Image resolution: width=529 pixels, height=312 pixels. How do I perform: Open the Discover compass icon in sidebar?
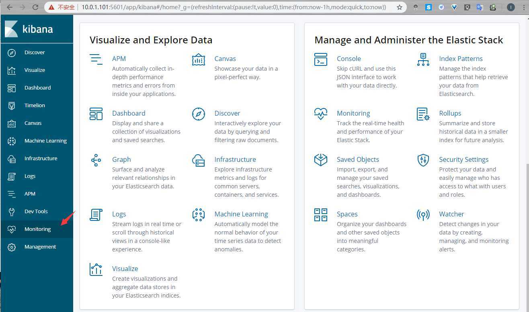(x=12, y=53)
